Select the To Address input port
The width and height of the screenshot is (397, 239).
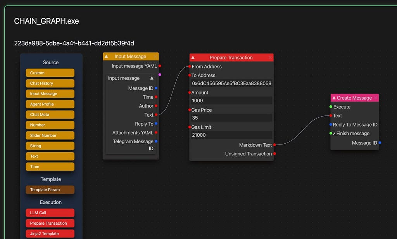click(190, 76)
